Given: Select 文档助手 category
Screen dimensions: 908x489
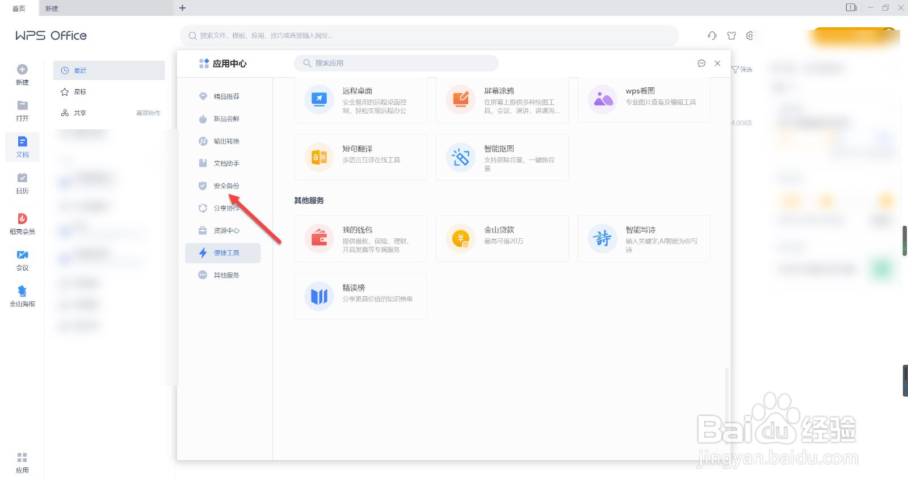Looking at the screenshot, I should [x=222, y=163].
